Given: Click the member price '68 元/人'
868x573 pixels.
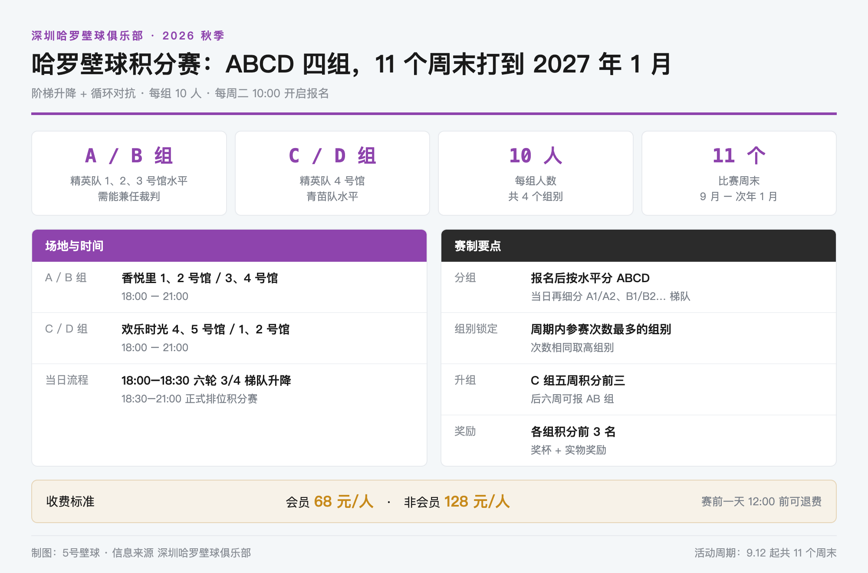Looking at the screenshot, I should (344, 501).
